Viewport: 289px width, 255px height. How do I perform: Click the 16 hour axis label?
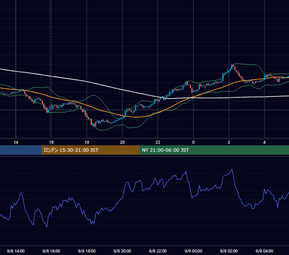(x=51, y=142)
